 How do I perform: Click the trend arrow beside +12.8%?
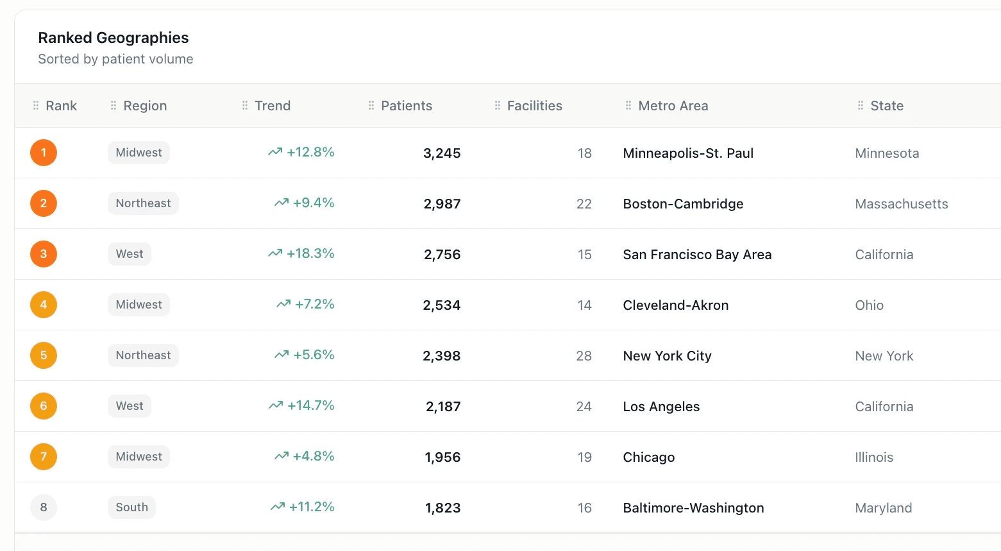pos(274,152)
